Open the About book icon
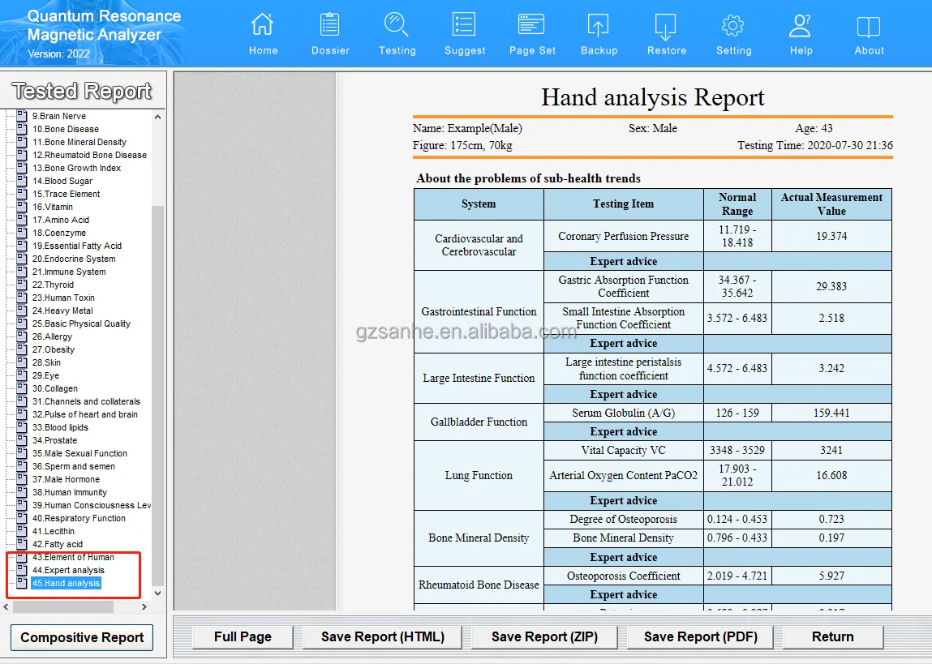 point(869,26)
